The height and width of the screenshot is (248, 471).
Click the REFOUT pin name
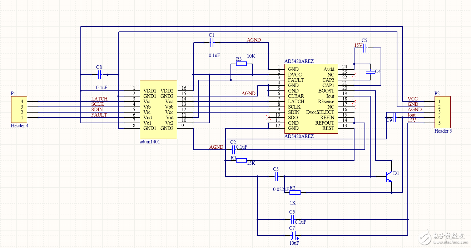click(325, 123)
